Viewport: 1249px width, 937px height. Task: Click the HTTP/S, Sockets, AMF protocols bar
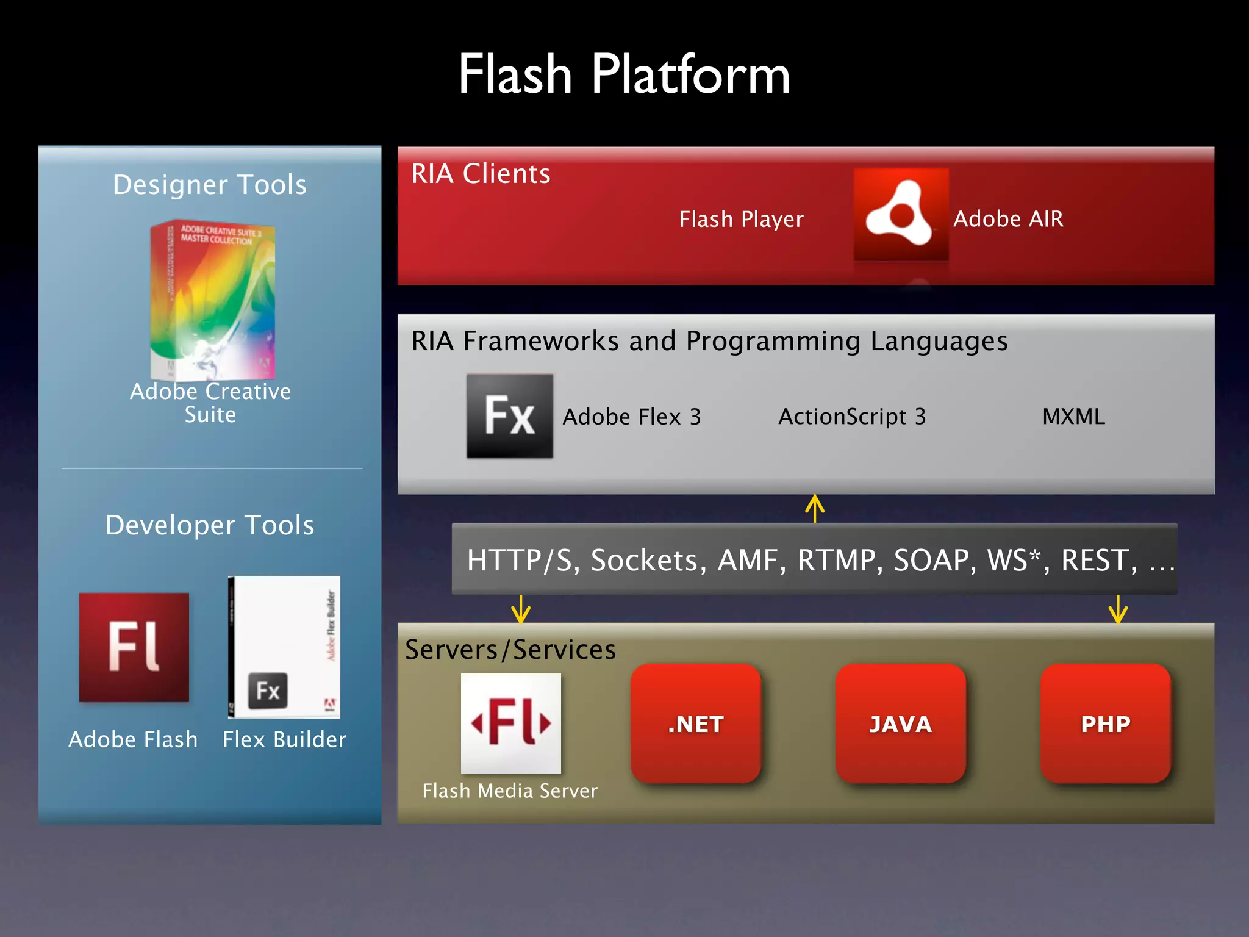point(815,559)
